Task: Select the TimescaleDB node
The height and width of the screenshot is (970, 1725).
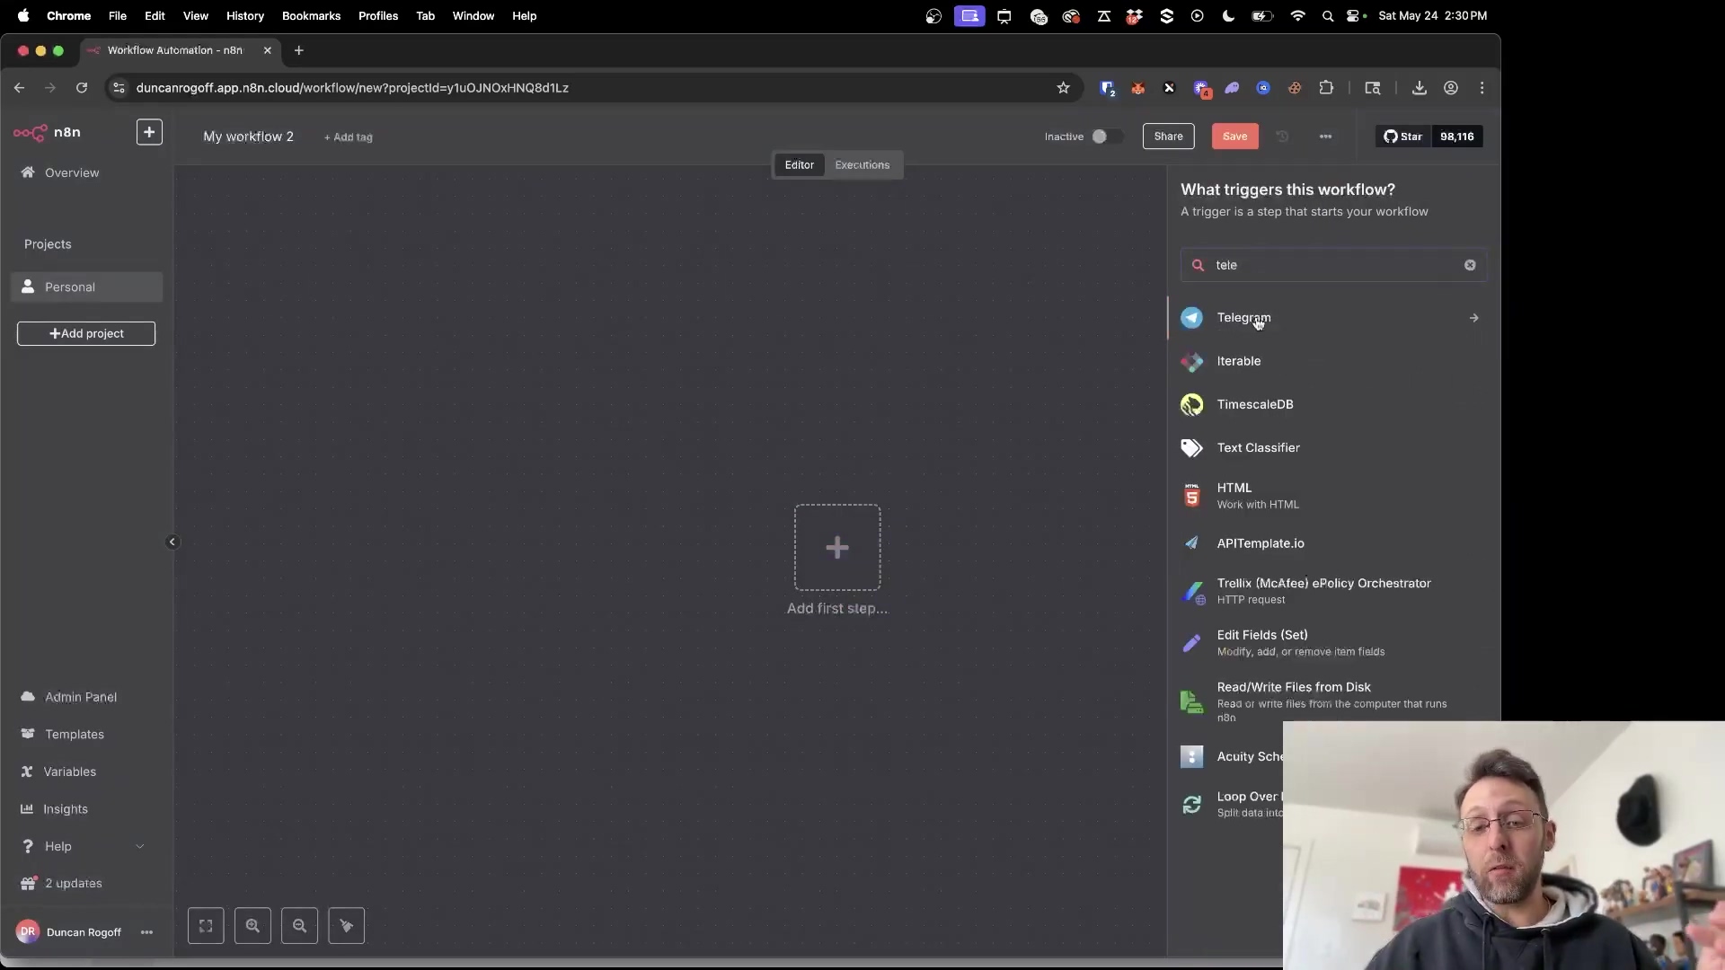Action: (x=1333, y=404)
